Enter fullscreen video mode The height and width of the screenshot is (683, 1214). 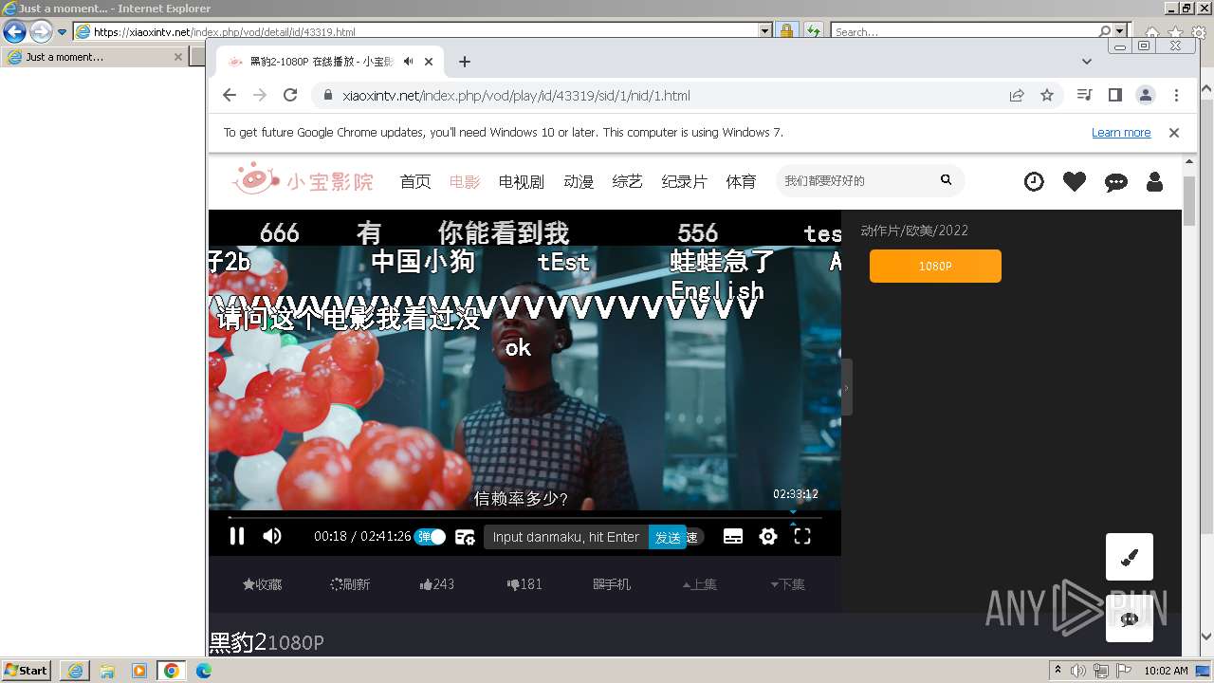802,537
